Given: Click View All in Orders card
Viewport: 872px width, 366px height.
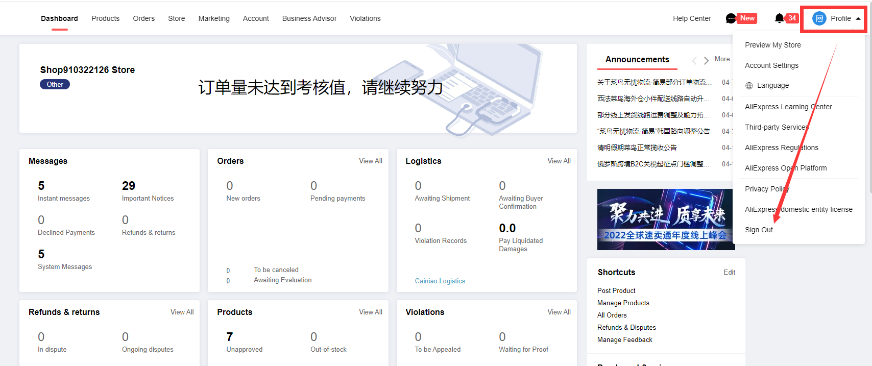Looking at the screenshot, I should 371,161.
